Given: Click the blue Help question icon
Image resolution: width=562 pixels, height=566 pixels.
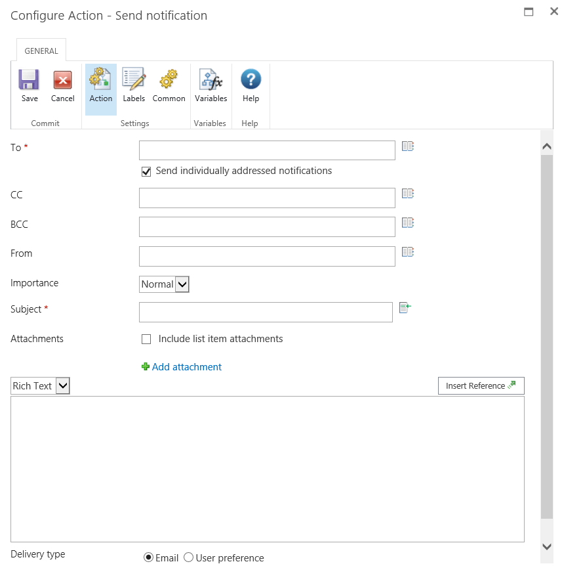Looking at the screenshot, I should coord(251,79).
